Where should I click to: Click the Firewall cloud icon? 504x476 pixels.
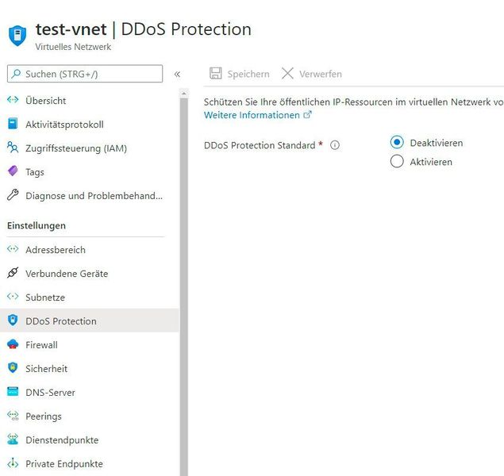coord(12,344)
